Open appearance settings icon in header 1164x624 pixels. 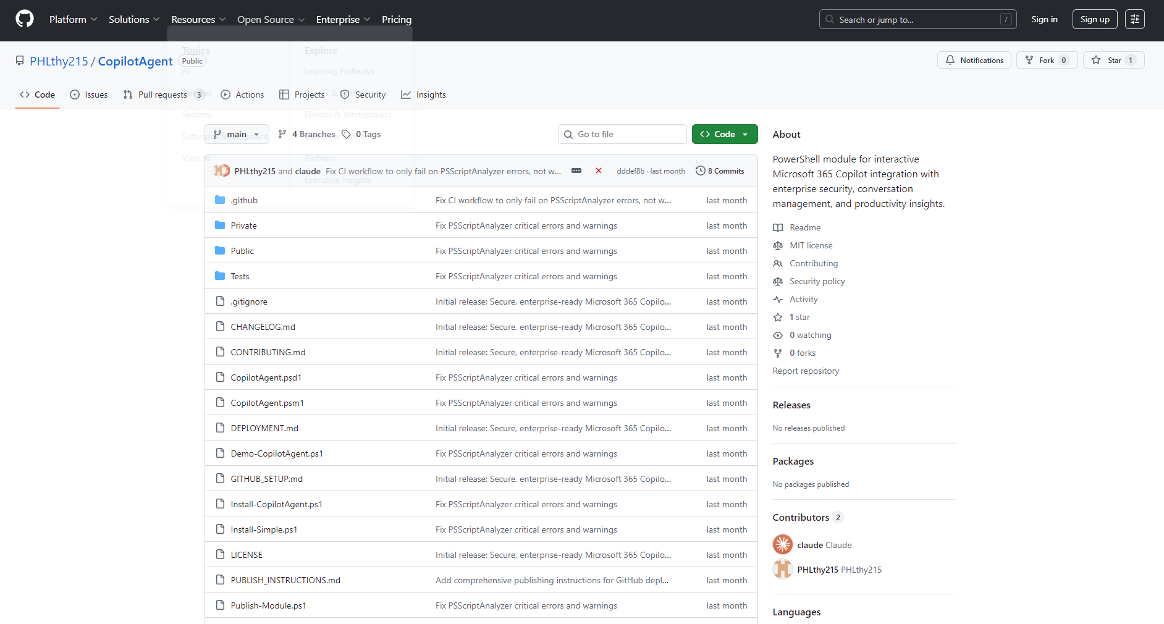(x=1135, y=19)
